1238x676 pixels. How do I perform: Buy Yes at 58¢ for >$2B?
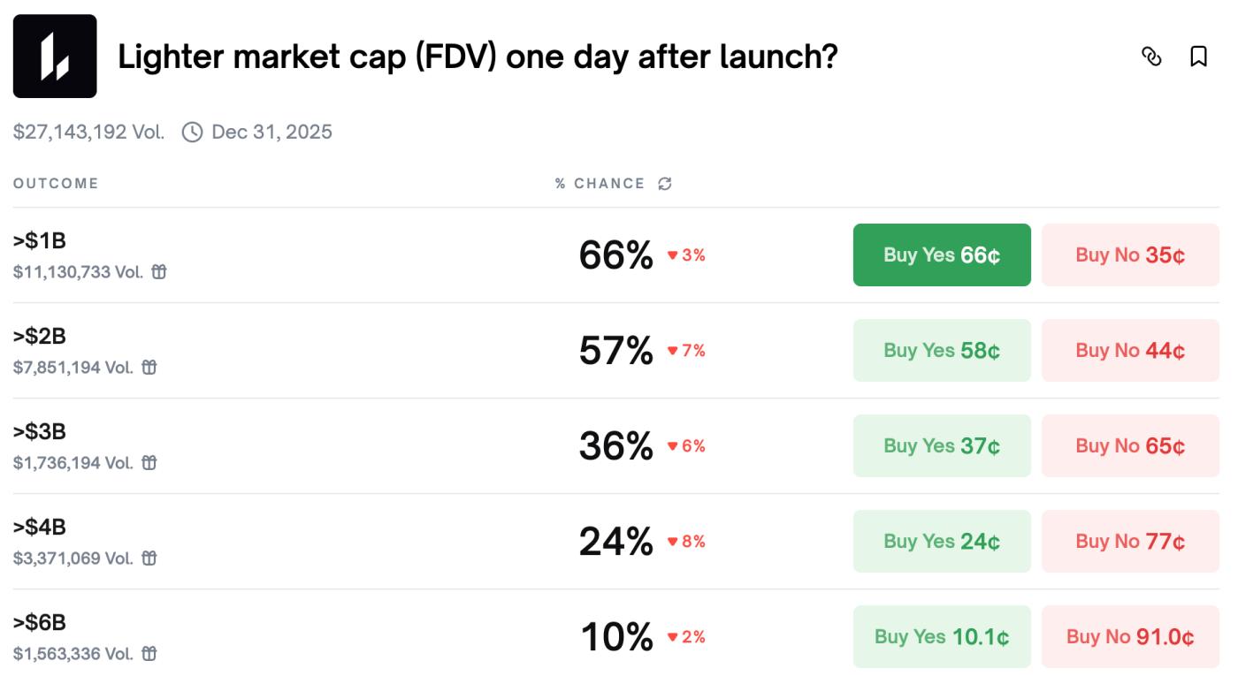pyautogui.click(x=942, y=350)
